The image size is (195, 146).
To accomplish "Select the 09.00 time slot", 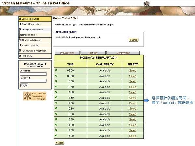I will coord(133,70).
